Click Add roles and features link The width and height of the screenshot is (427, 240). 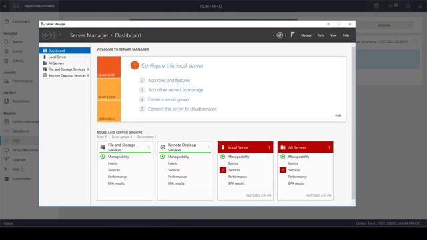pos(169,81)
